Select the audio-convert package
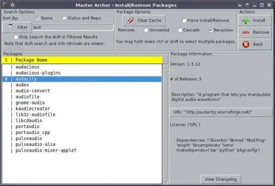Image resolution: width=275 pixels, height=186 pixels. coord(82,91)
